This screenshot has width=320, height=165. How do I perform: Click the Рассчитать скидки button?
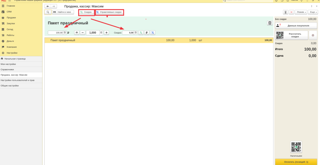(x=292, y=35)
